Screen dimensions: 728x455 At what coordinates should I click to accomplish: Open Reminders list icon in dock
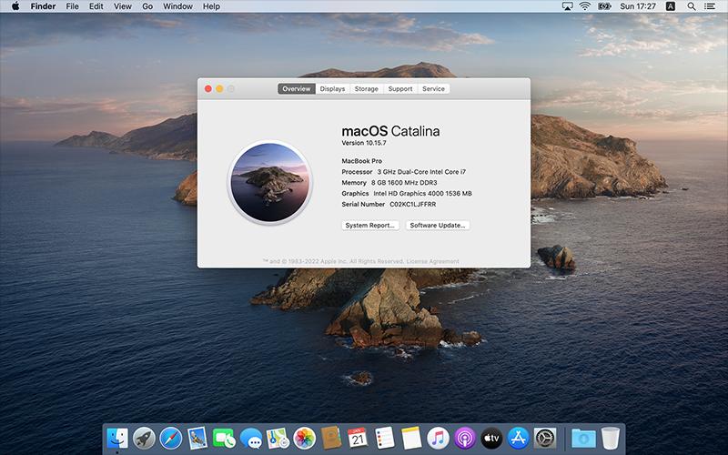[384, 438]
